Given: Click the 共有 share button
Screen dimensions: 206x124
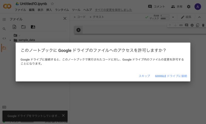Looking at the screenshot, I should (x=177, y=7).
